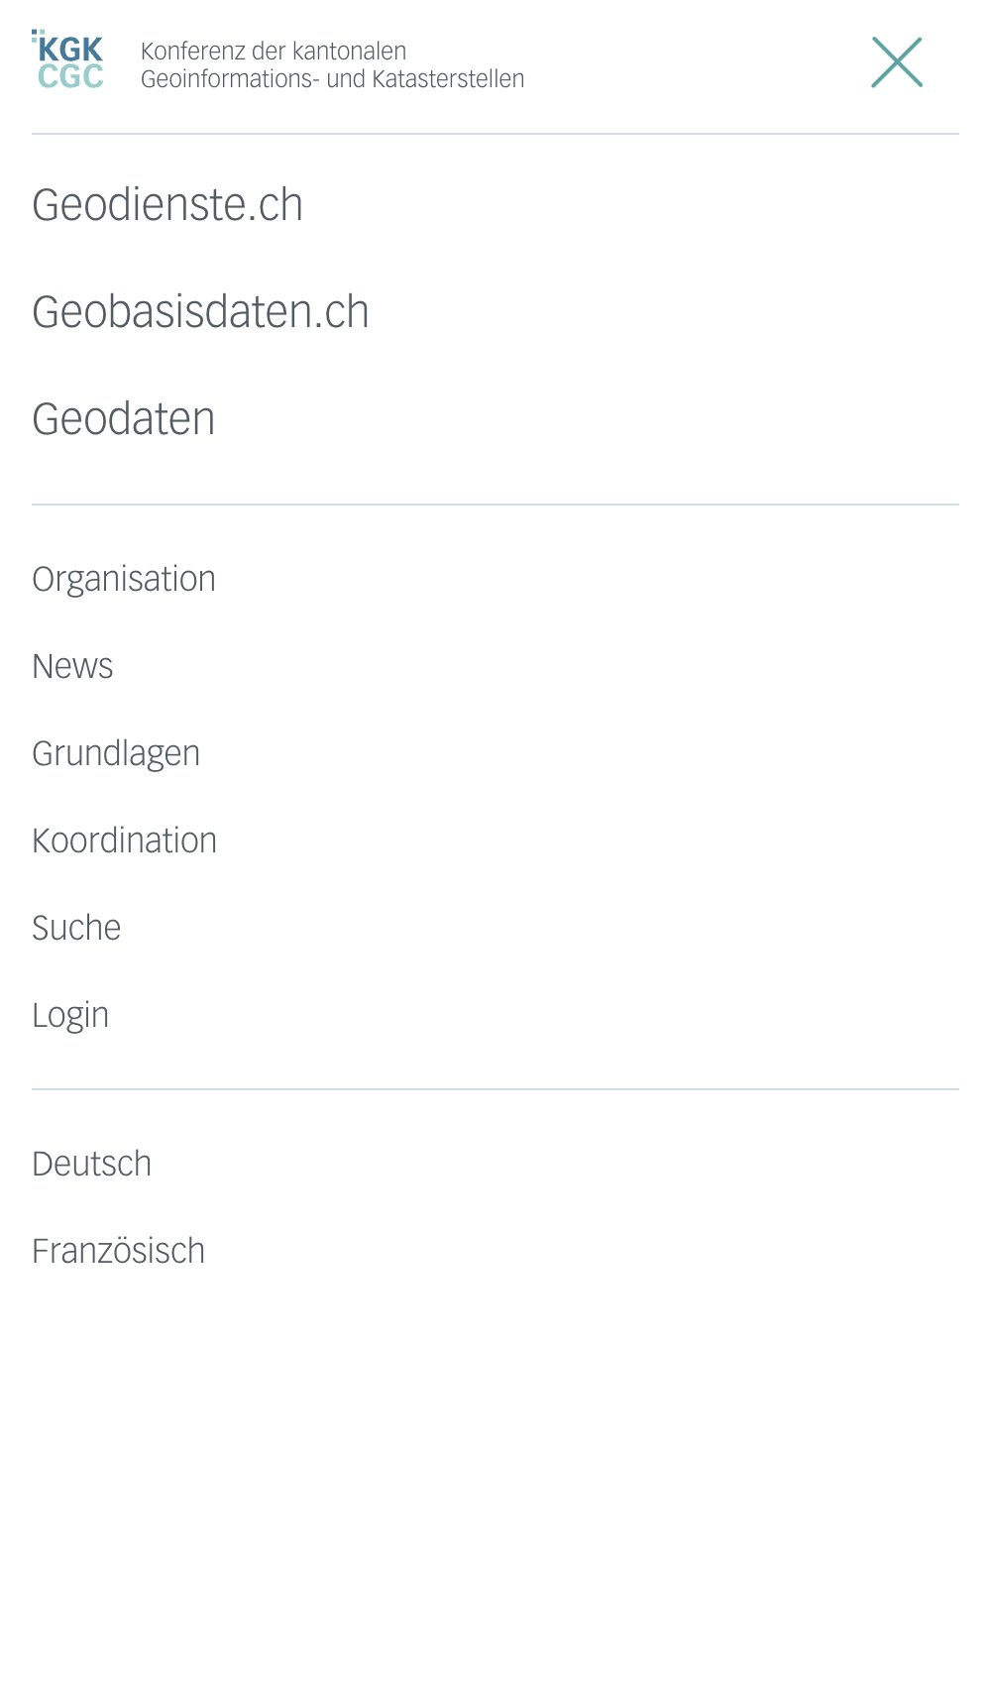
Task: Dismiss the menu overlay using the close cross
Action: tap(897, 63)
